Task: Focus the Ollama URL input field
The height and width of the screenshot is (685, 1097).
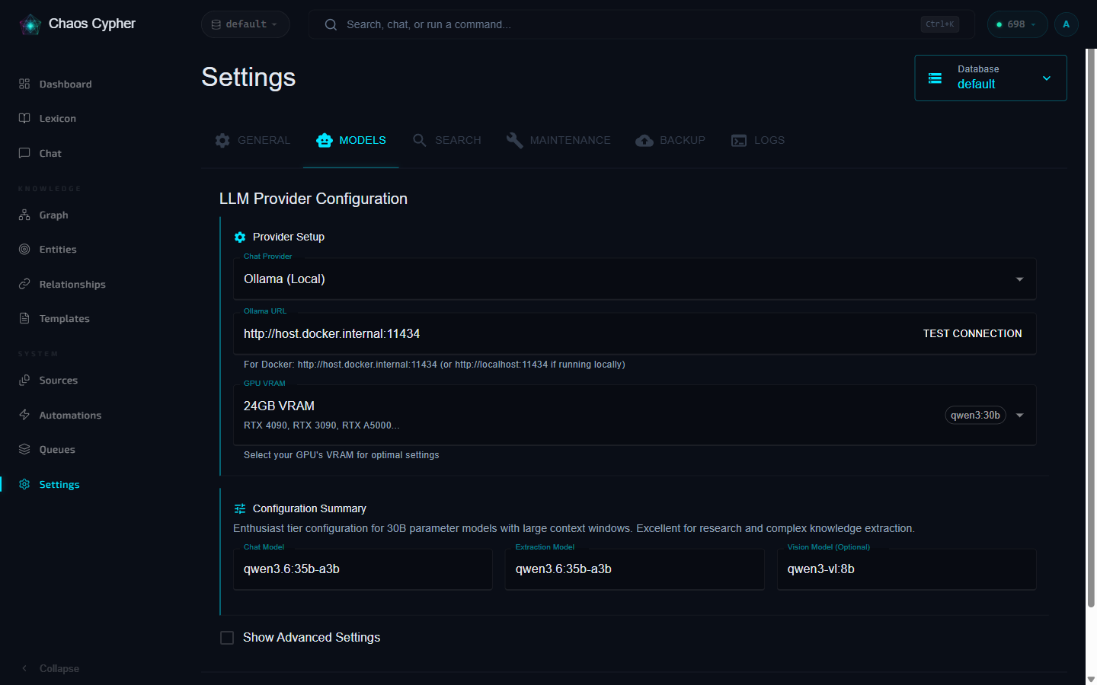Action: pos(575,333)
